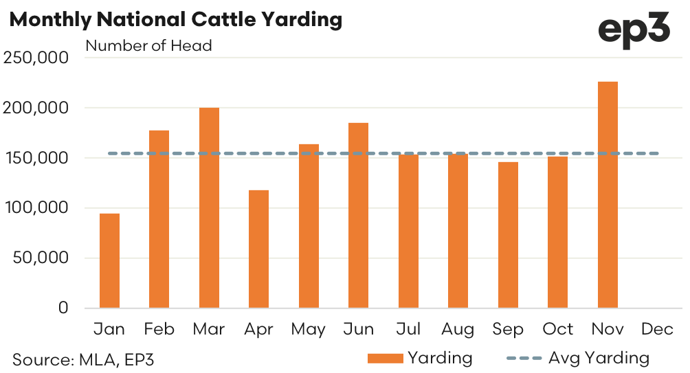This screenshot has width=690, height=373.
Task: Click the Dec month axis label
Action: pyautogui.click(x=657, y=330)
